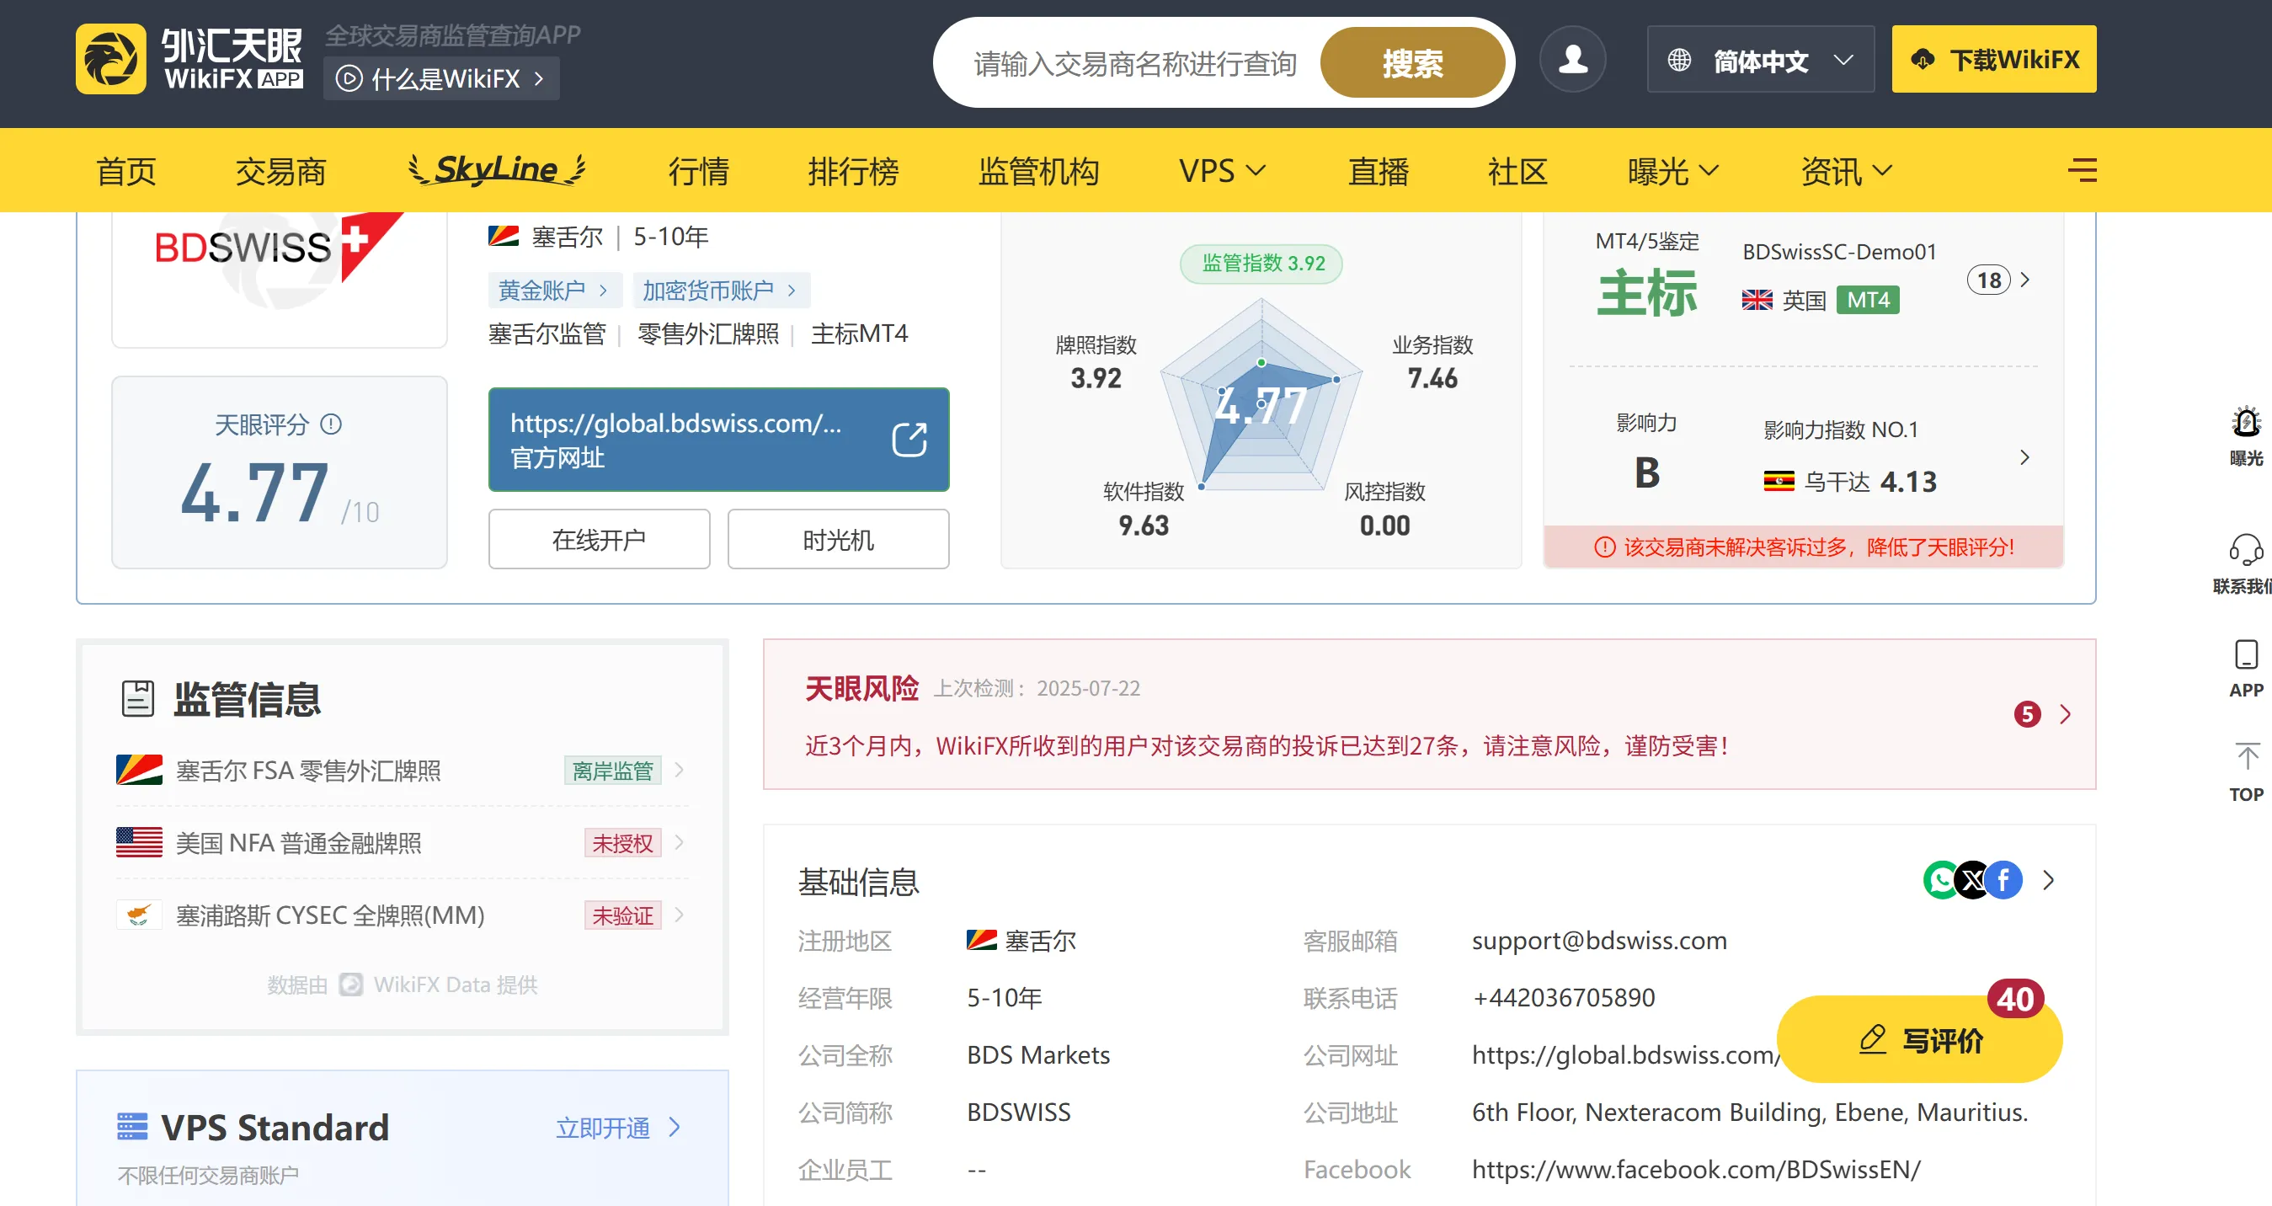Screen dimensions: 2272x1206
Task: Click the 加密货币账户 tag link
Action: (x=720, y=291)
